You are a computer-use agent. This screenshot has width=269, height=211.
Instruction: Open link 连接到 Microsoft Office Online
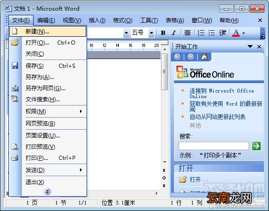(222, 93)
